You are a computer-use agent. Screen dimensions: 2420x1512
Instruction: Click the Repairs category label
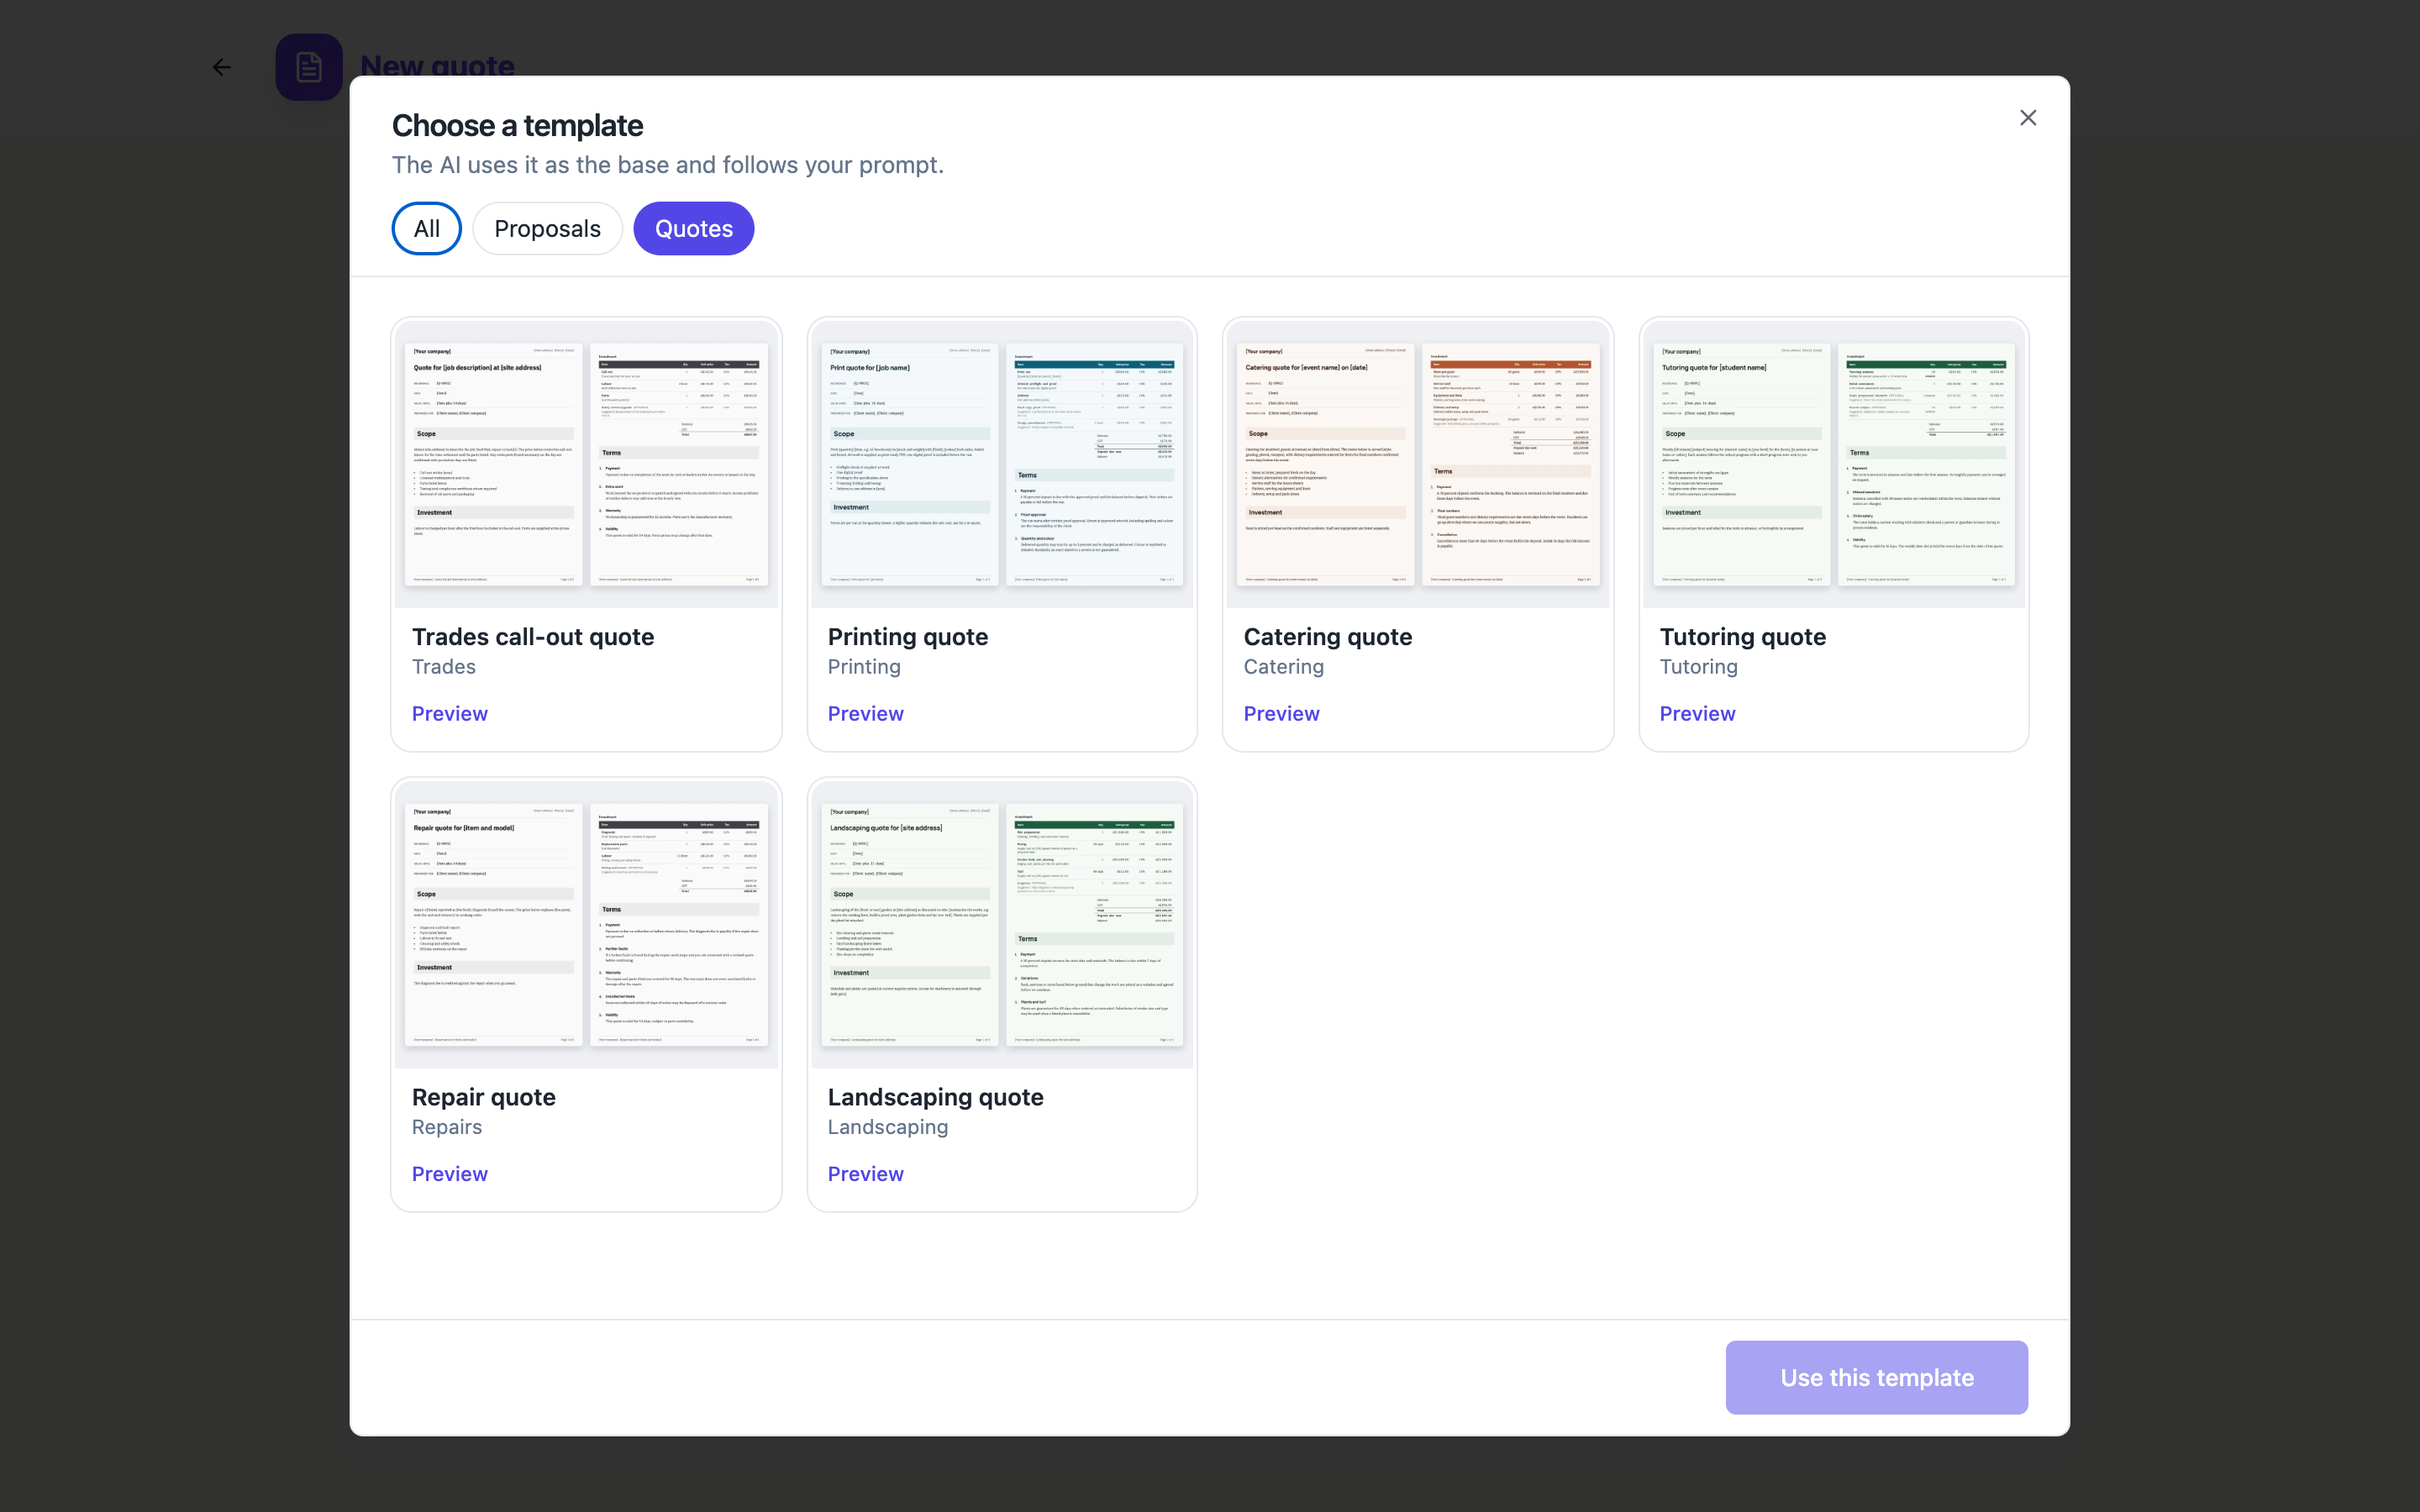[447, 1127]
